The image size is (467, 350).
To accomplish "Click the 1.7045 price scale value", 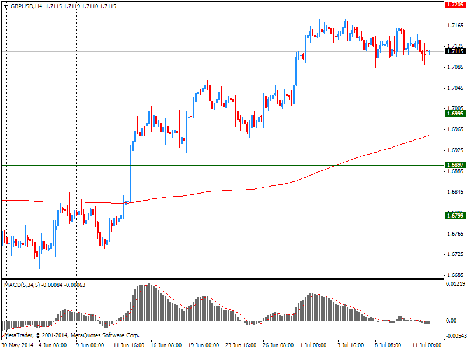I will click(456, 88).
